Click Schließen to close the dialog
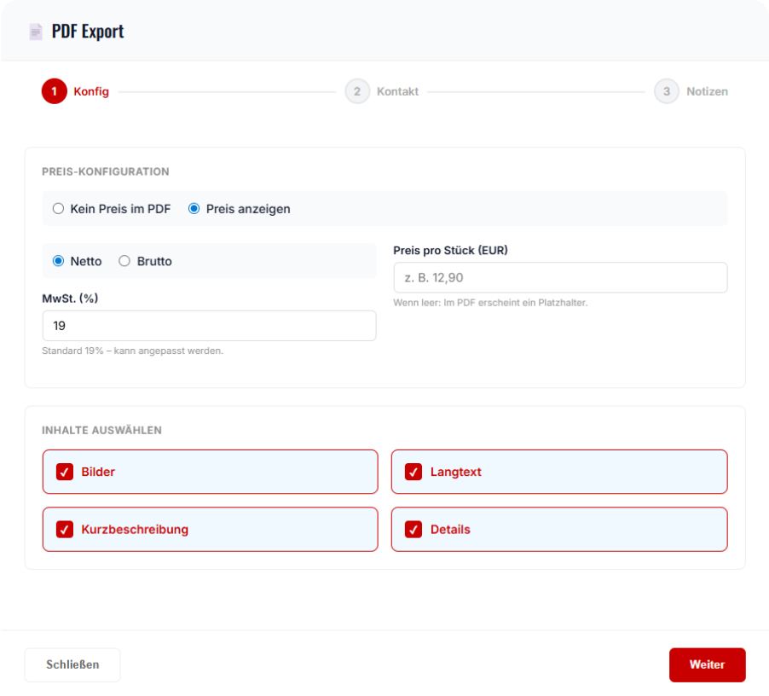 click(72, 664)
